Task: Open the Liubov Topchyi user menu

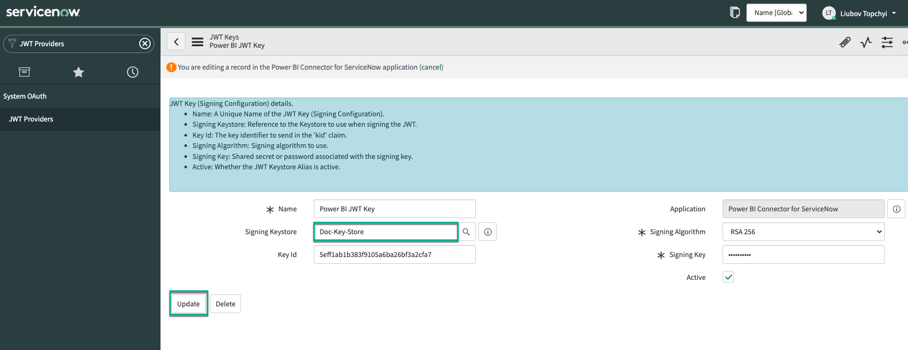Action: 860,14
